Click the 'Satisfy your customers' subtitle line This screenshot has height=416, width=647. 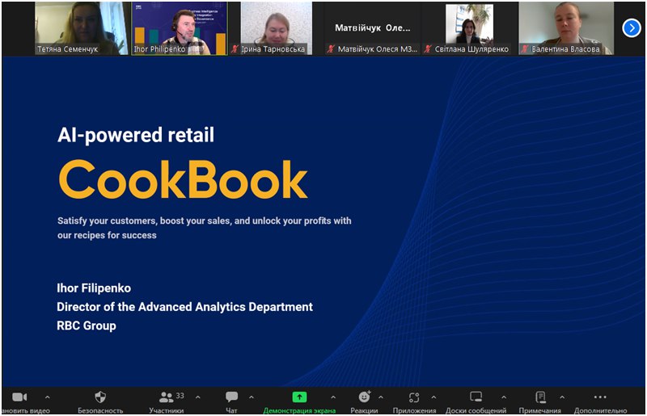pos(205,221)
